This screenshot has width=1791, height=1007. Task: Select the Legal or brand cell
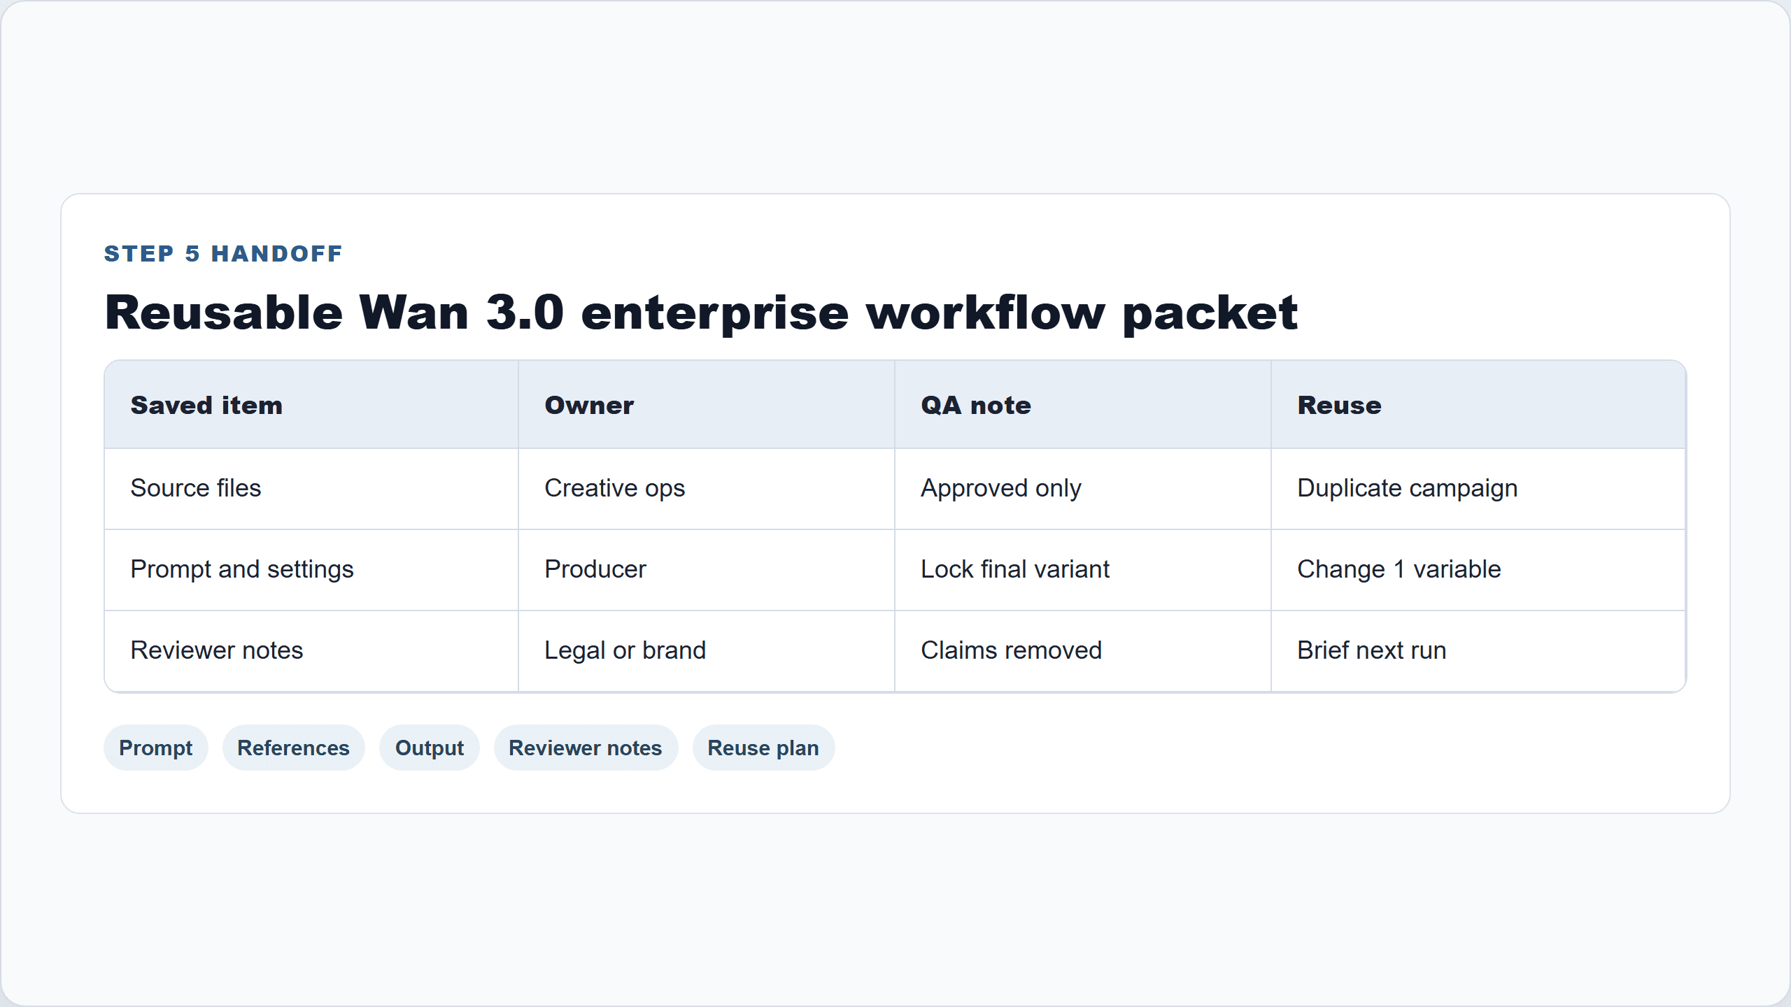[706, 651]
